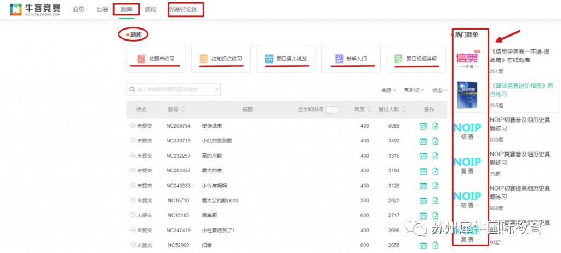Click the 牛客竞赛 logo
This screenshot has width=561, height=253.
click(35, 10)
